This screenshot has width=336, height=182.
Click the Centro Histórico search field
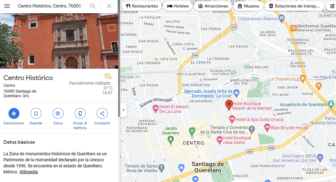point(50,6)
